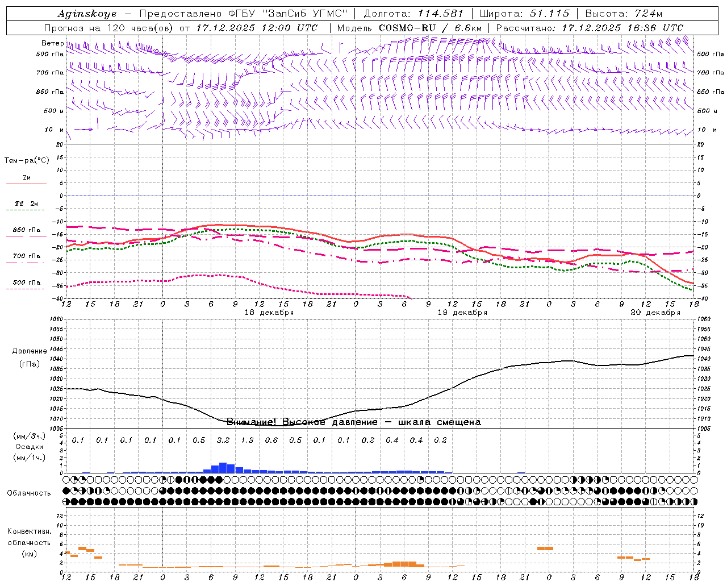The image size is (727, 582).
Task: Click 'Прогноз на 120 часа(ов)' forecast text
Action: click(109, 28)
